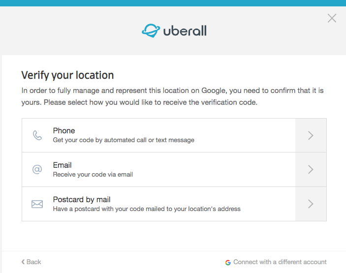Expand the Phone option chevron

tap(311, 135)
